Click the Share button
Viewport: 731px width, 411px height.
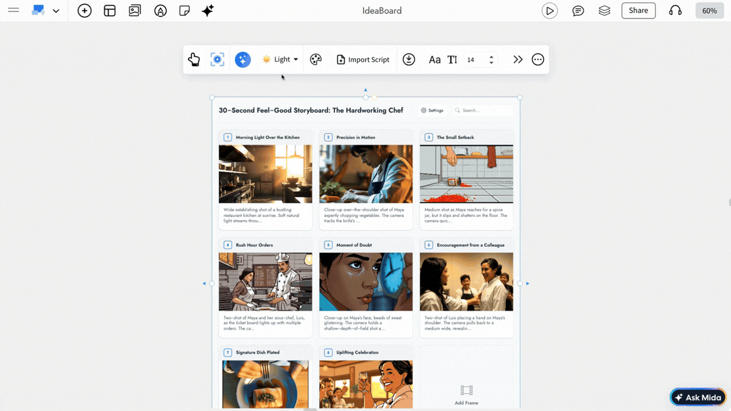[x=638, y=11]
